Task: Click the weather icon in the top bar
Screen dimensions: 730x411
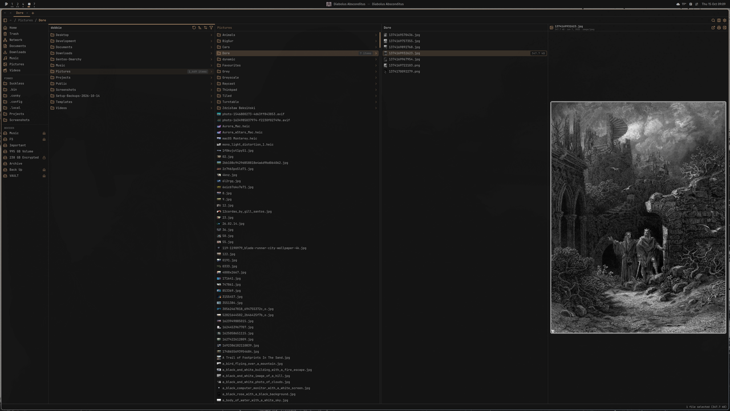Action: click(x=678, y=4)
